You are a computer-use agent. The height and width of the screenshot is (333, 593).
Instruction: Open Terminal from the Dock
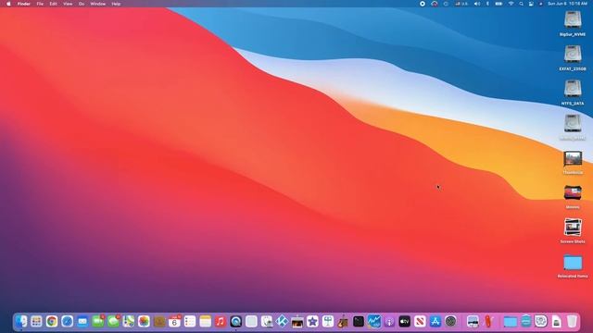pyautogui.click(x=359, y=321)
